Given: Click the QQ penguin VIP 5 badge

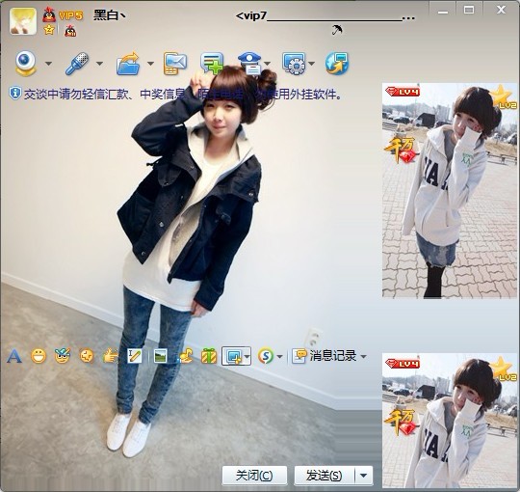Looking at the screenshot, I should [x=63, y=15].
